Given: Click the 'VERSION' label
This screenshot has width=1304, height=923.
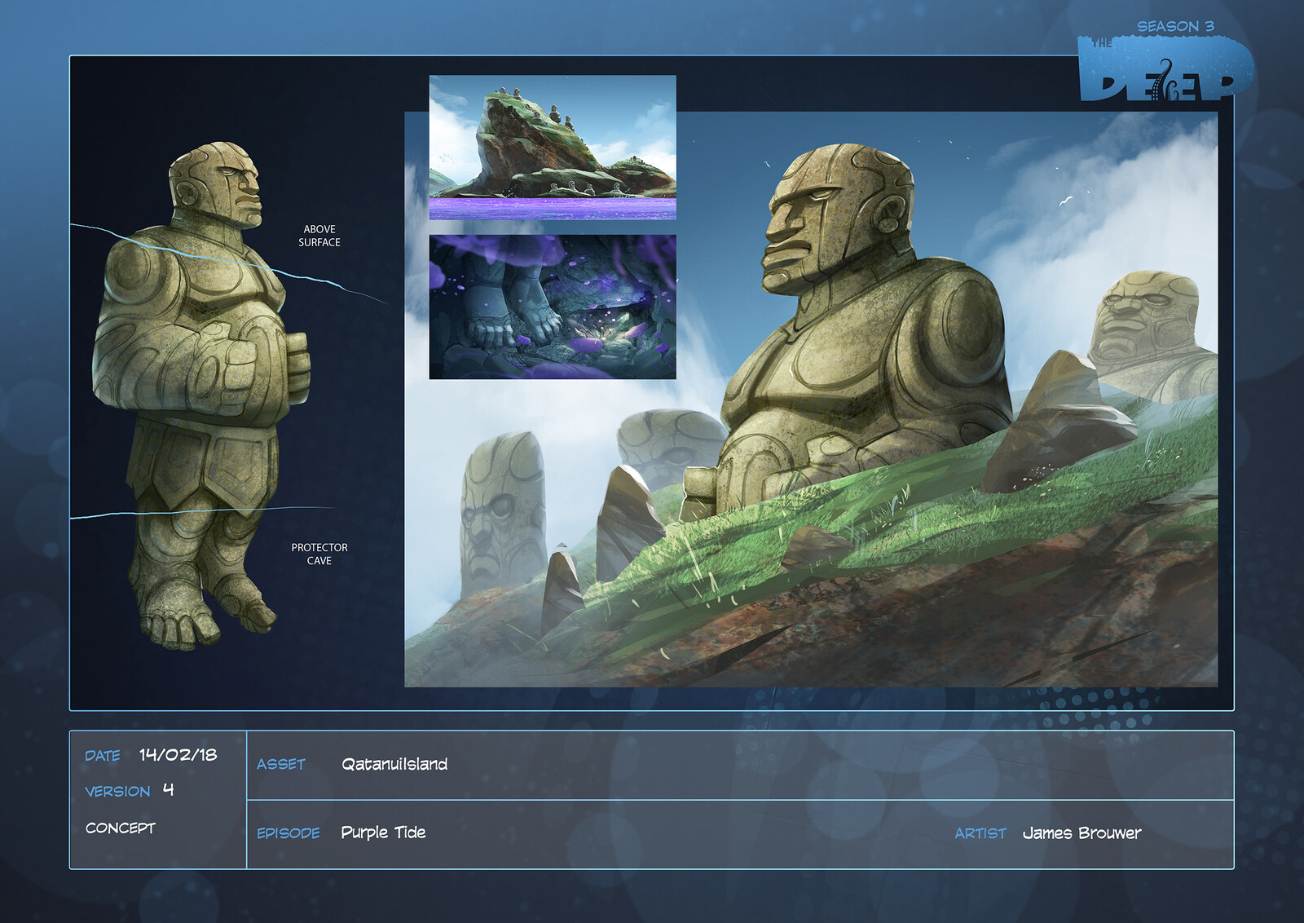Looking at the screenshot, I should click(x=117, y=792).
